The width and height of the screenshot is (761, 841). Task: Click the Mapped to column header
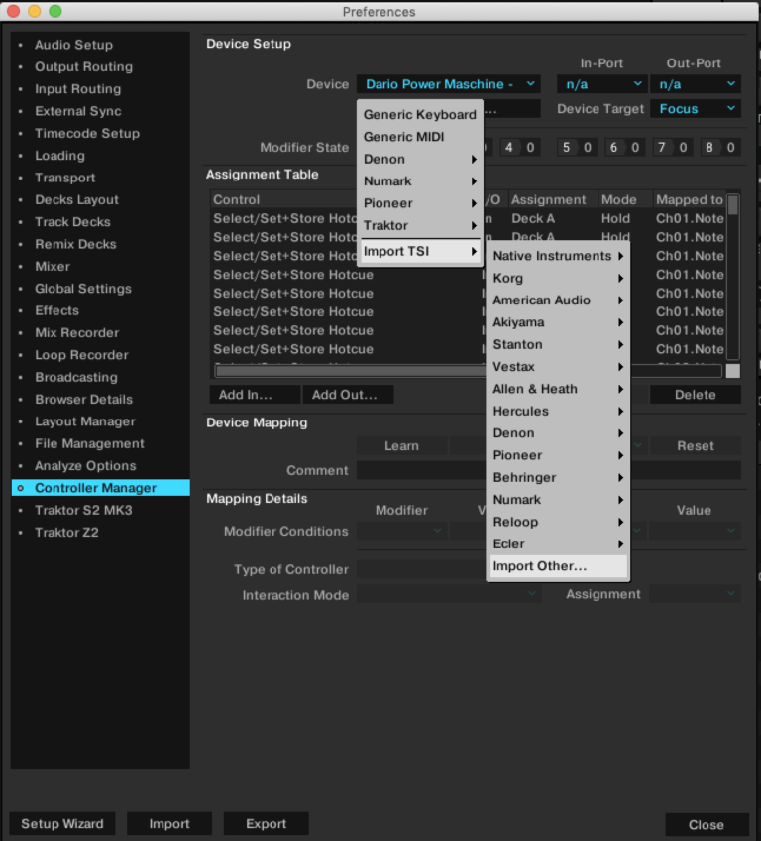(x=690, y=200)
